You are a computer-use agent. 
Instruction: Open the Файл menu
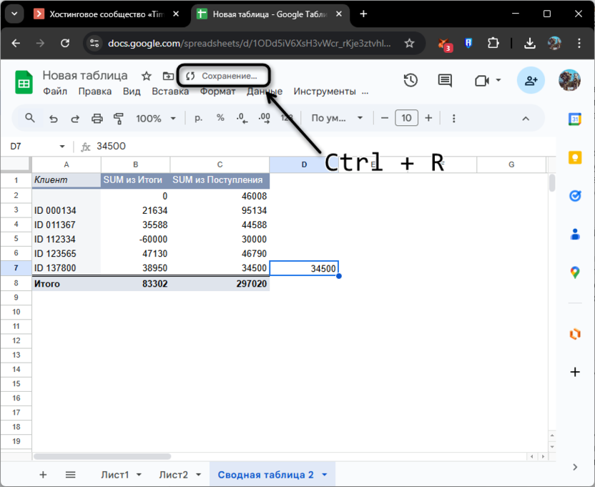tap(55, 91)
